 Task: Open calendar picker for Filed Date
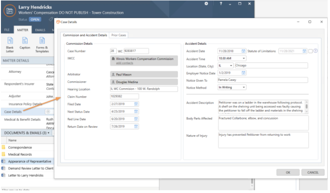[136, 104]
